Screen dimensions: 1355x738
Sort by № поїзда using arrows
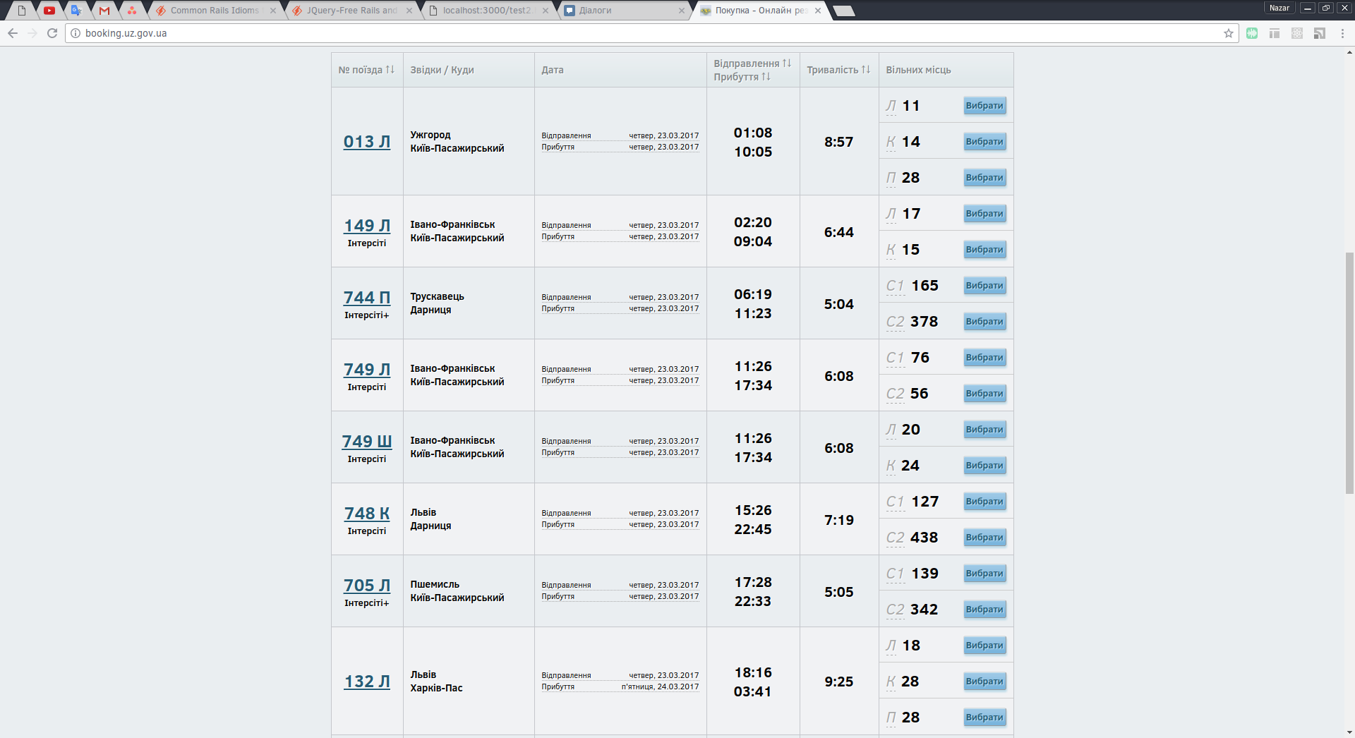pos(390,69)
